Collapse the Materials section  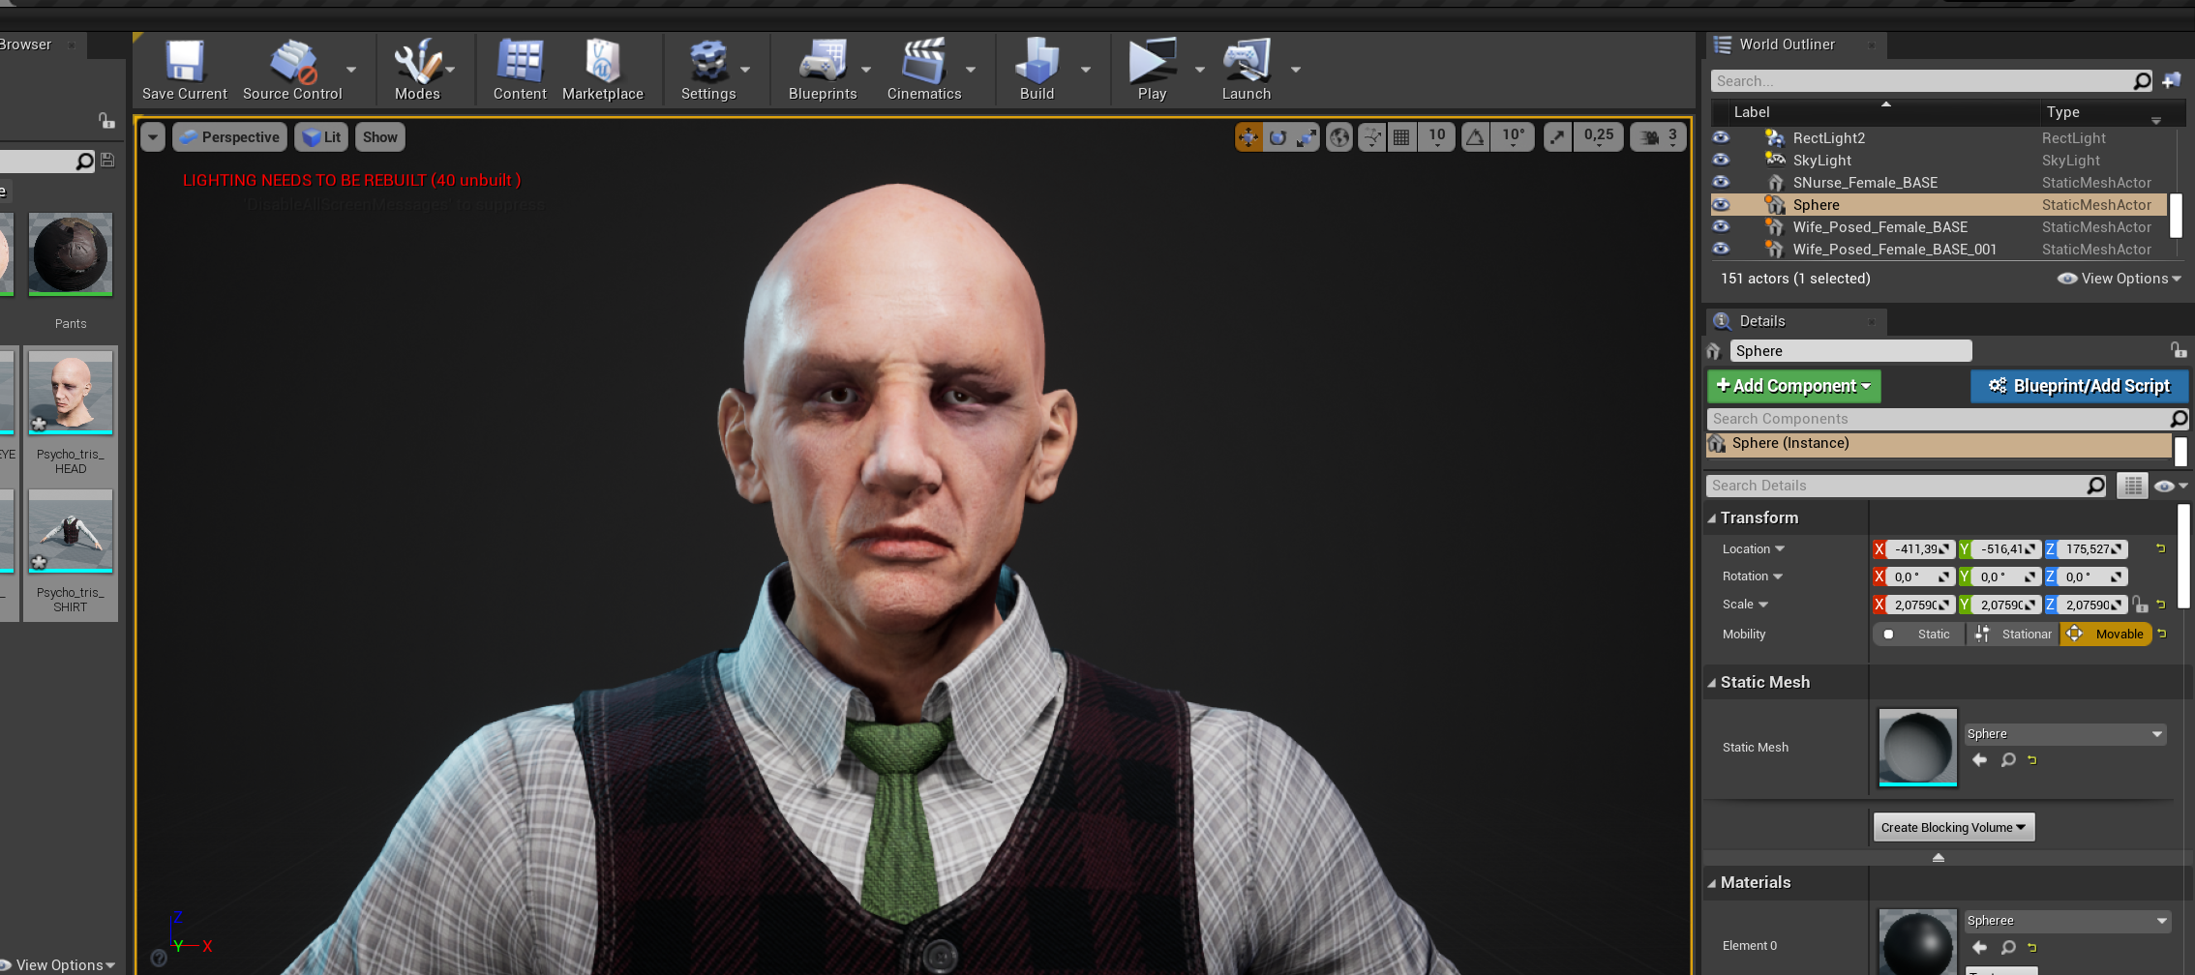pos(1711,883)
